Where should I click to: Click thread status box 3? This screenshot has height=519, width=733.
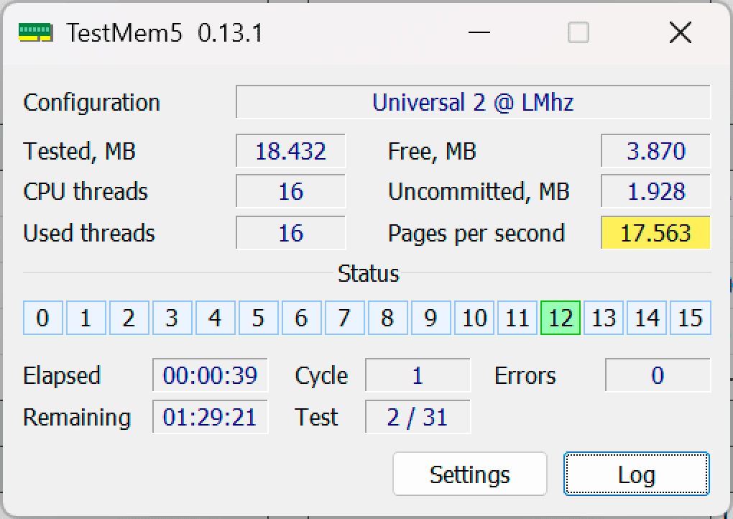172,318
